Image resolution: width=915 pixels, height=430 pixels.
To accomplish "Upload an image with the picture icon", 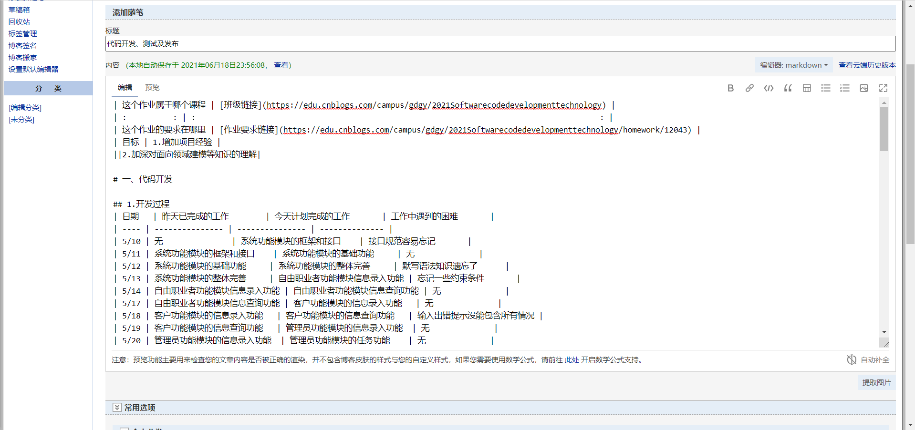I will [864, 88].
